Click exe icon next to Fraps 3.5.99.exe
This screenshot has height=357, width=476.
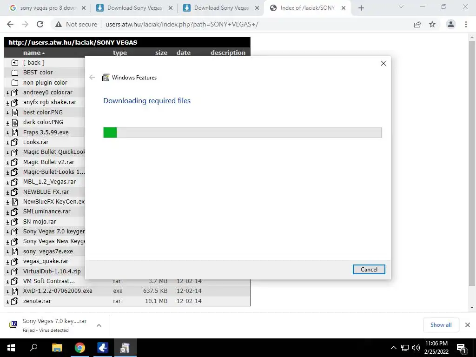tap(14, 132)
